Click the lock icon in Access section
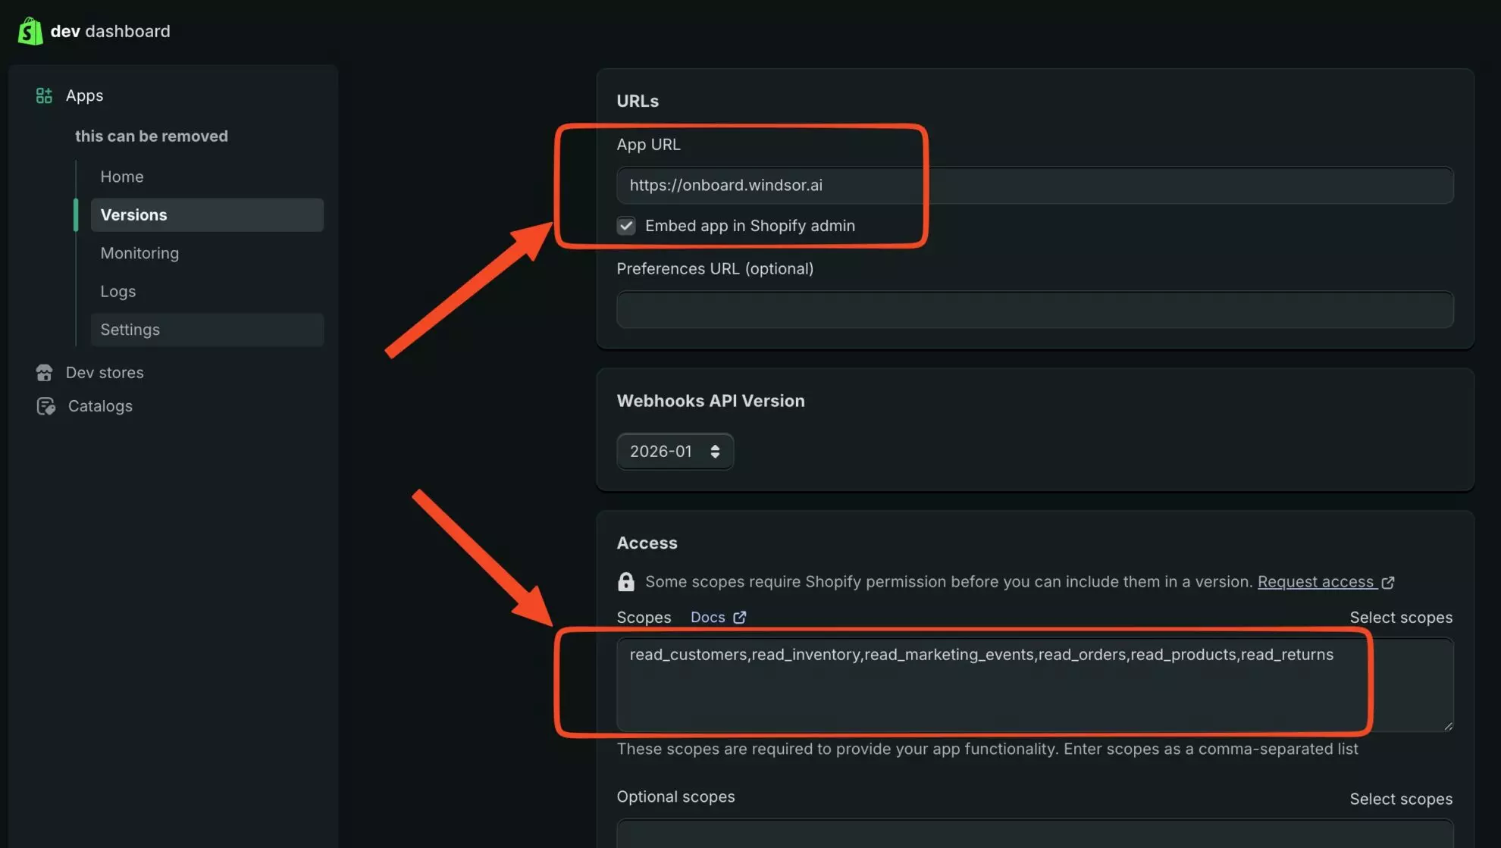The height and width of the screenshot is (848, 1501). (x=625, y=581)
